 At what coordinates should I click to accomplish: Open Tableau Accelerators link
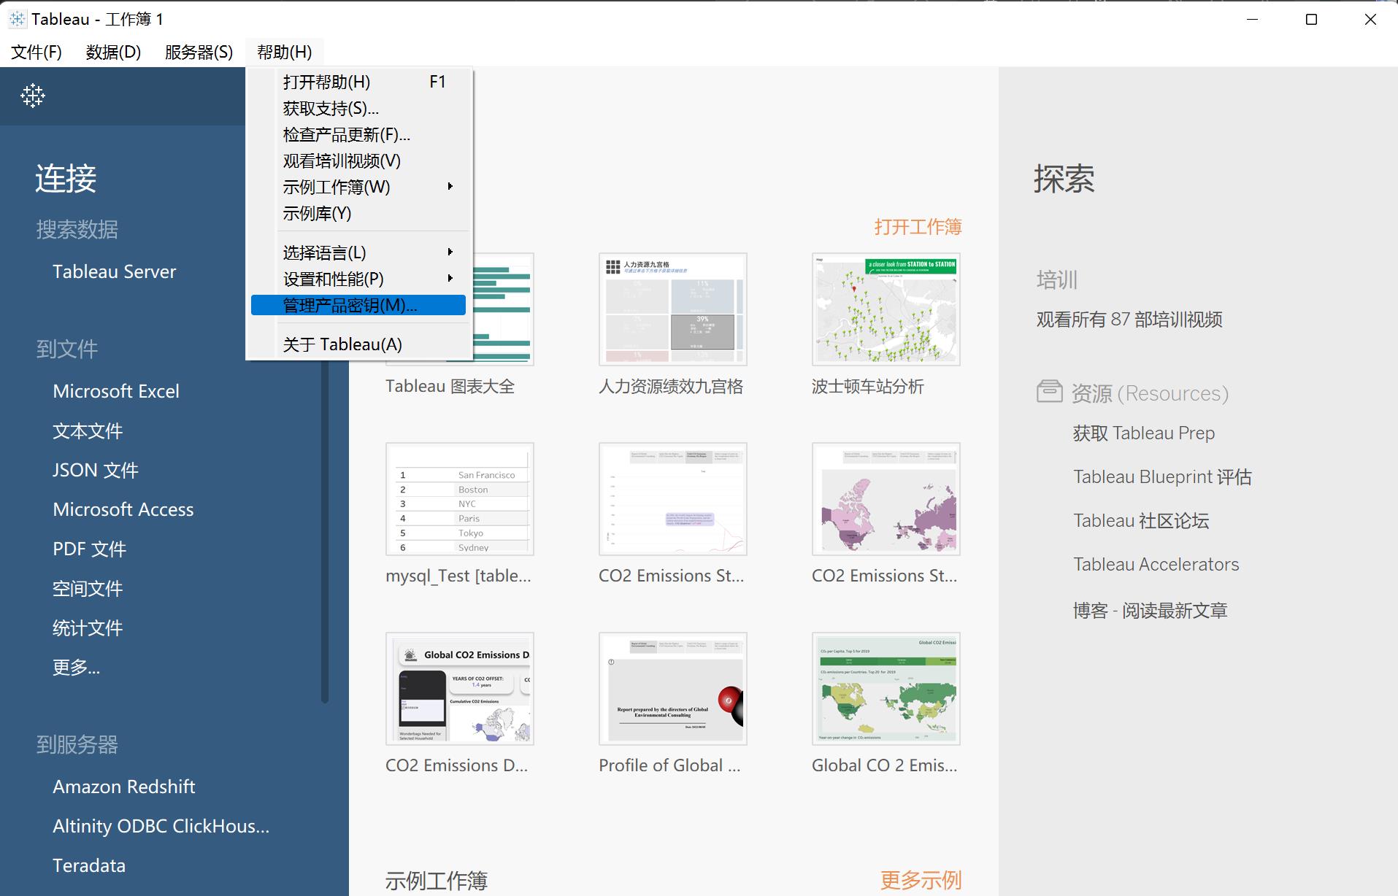pos(1156,564)
